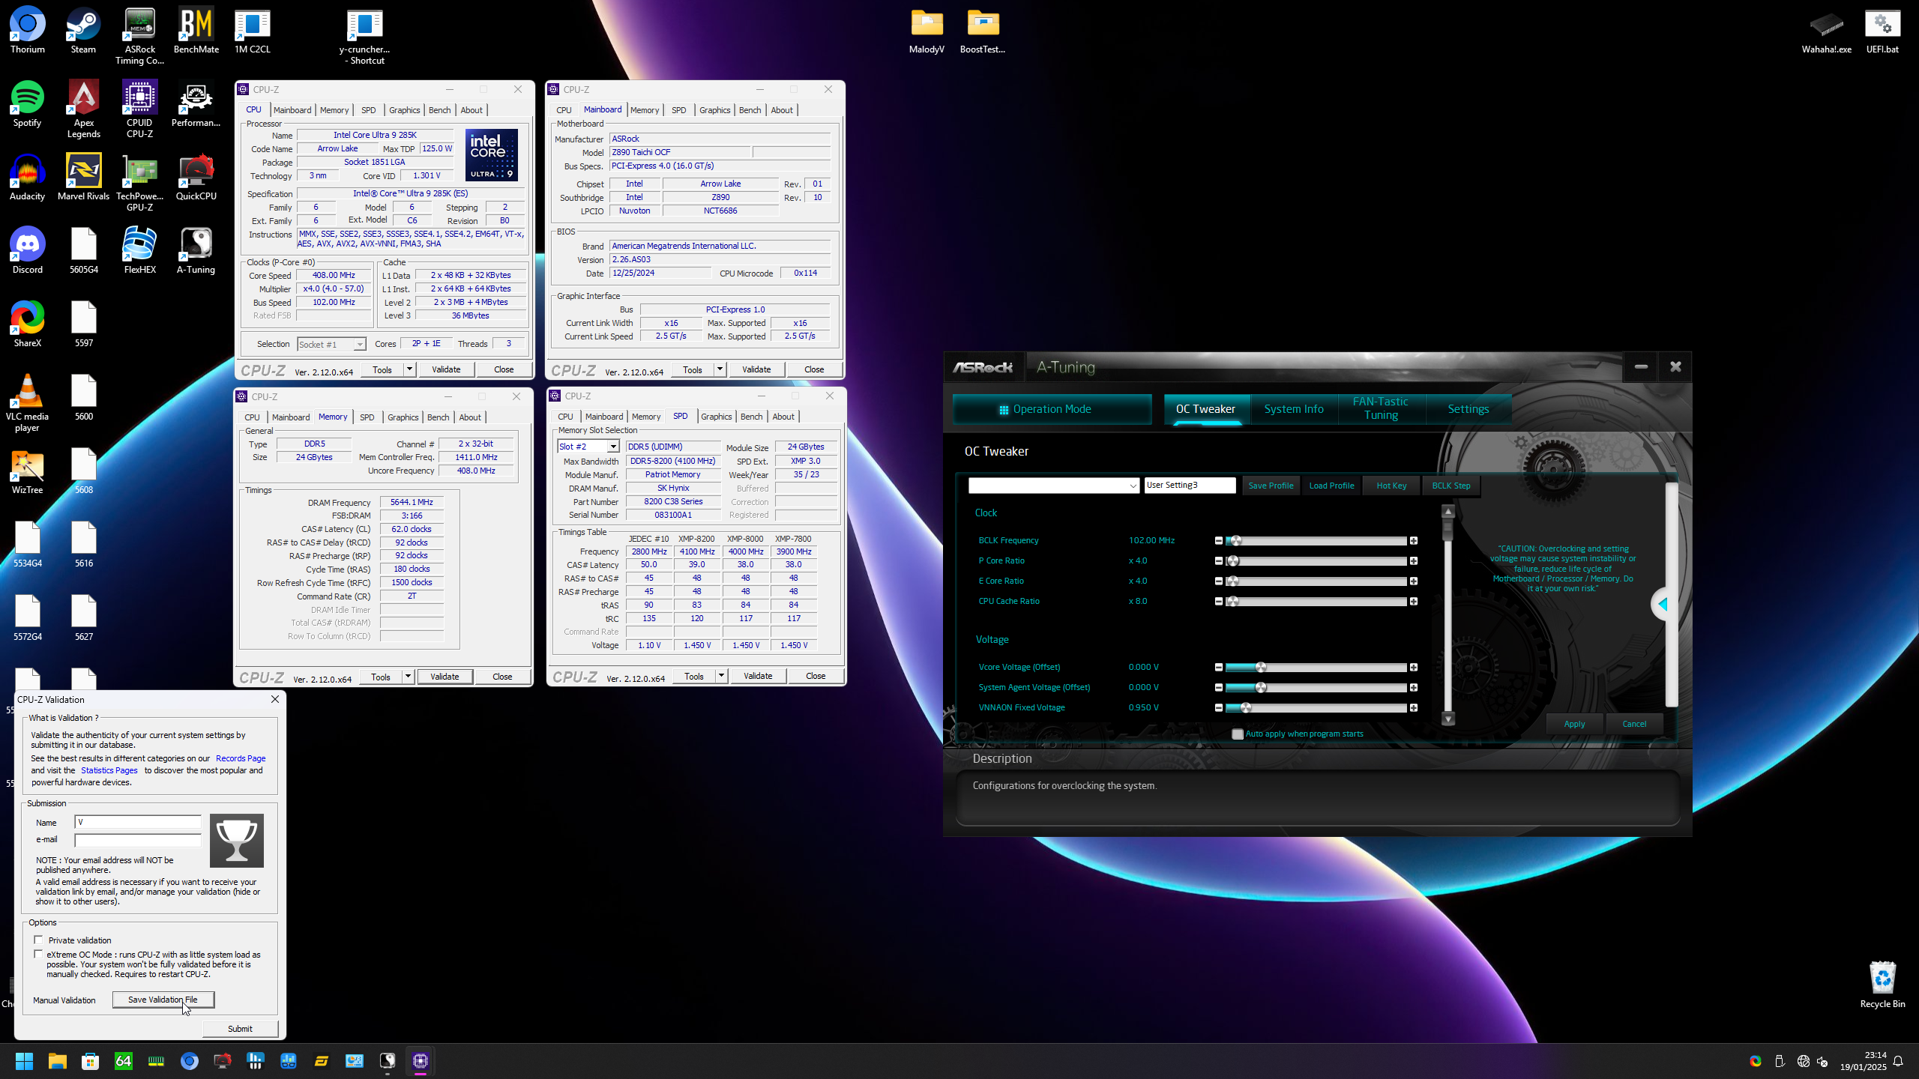Open Wahaha!.exe desktop icon
Image resolution: width=1919 pixels, height=1079 pixels.
[x=1826, y=31]
